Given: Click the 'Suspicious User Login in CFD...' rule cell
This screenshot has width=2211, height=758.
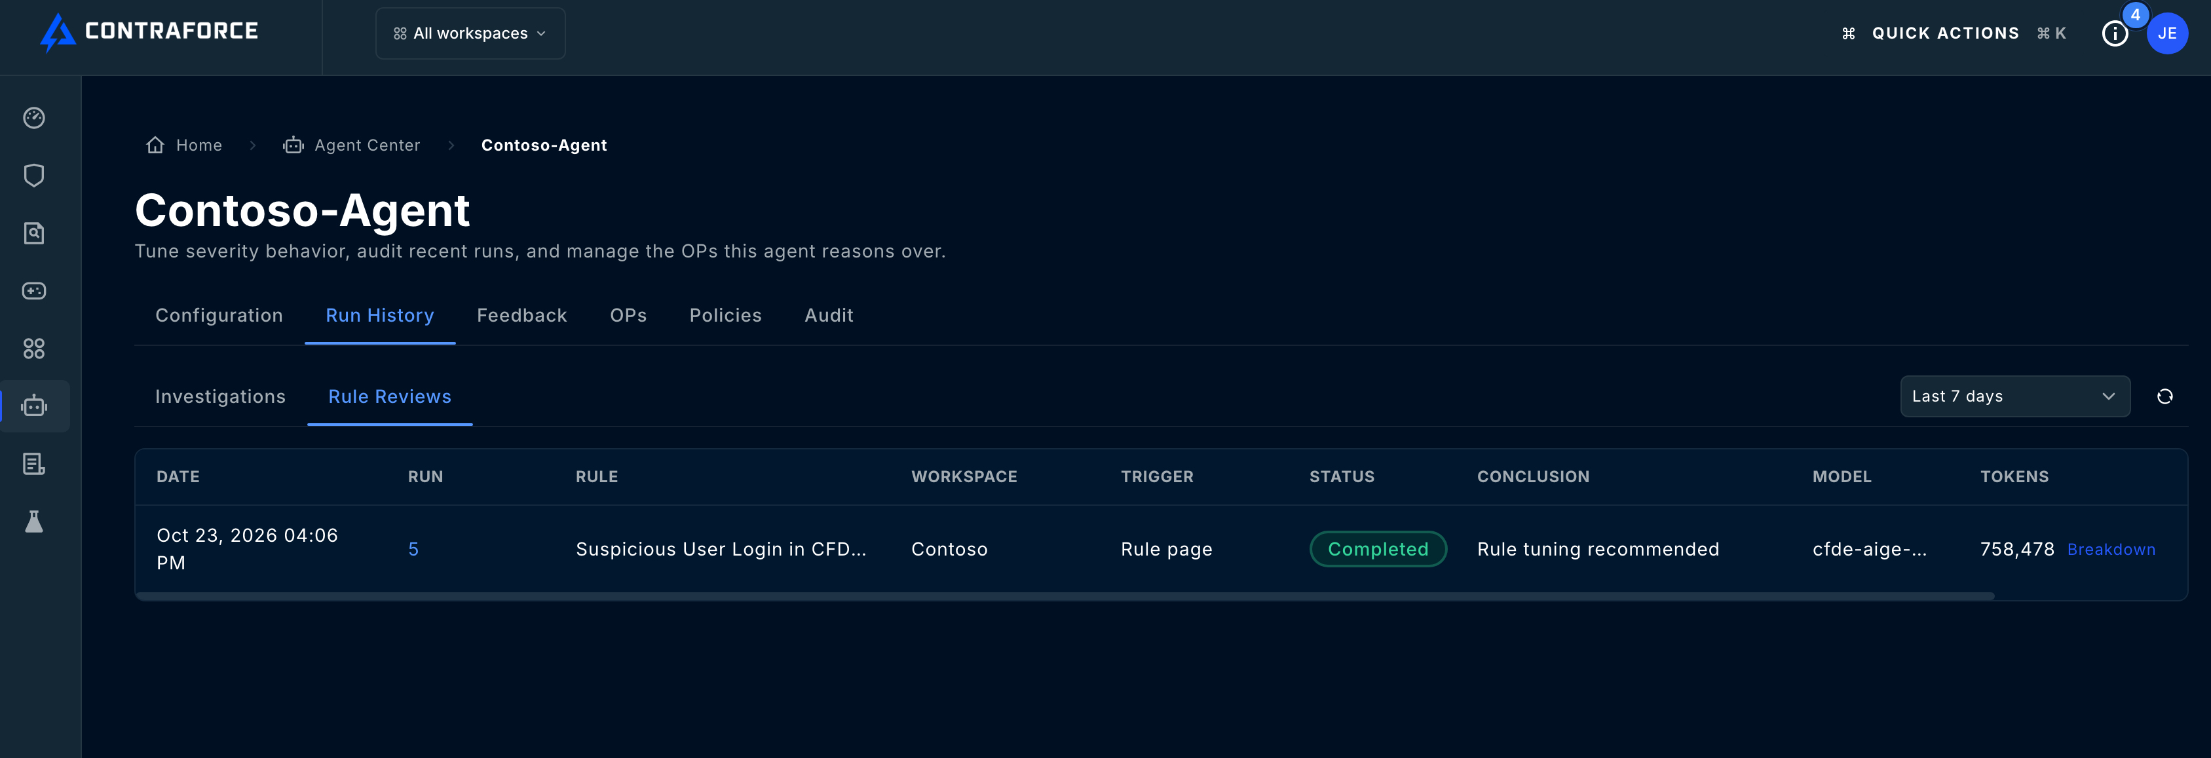Looking at the screenshot, I should (721, 550).
